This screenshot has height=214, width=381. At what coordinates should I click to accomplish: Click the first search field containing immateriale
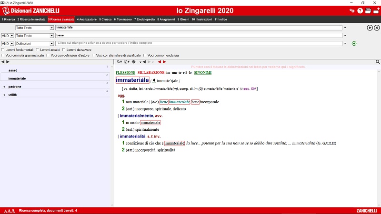point(199,28)
